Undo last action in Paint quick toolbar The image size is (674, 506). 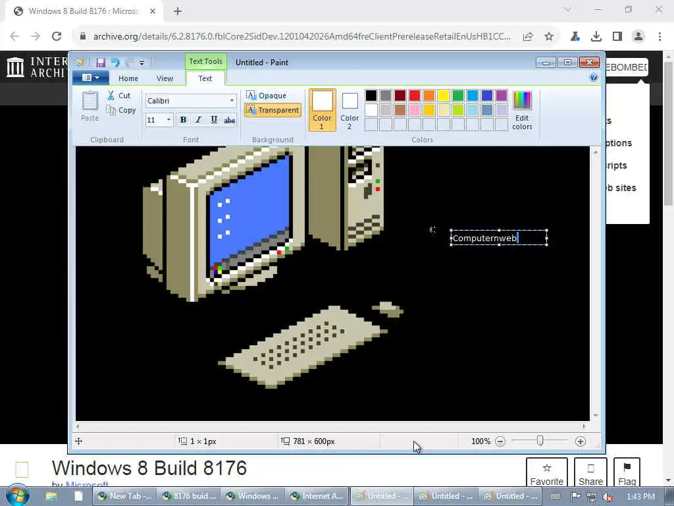click(x=115, y=63)
